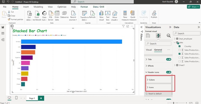Click the Share button
The width and height of the screenshot is (201, 104).
tap(193, 7)
